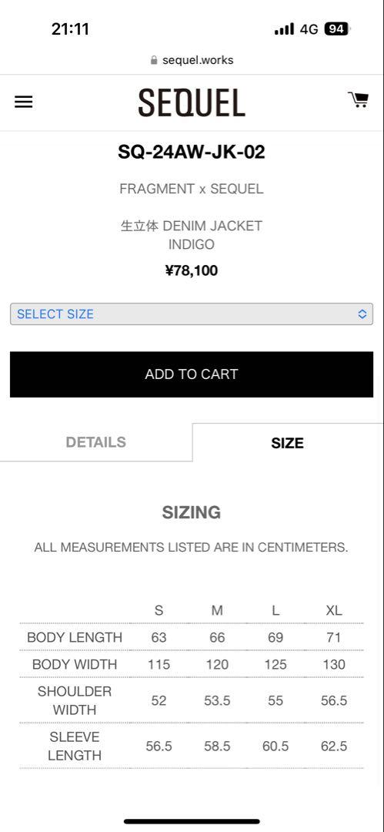Select the SIZE tab

coord(288,442)
